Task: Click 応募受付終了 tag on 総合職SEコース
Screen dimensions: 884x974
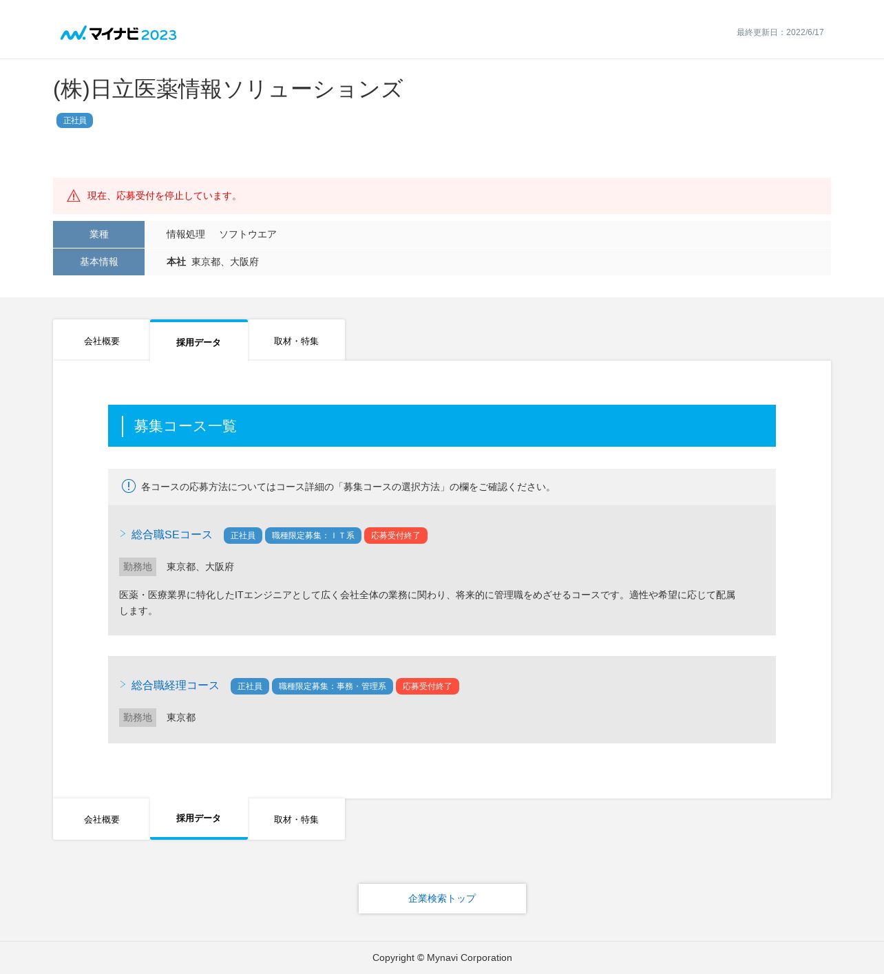Action: tap(396, 536)
